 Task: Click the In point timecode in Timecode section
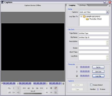point(85,67)
